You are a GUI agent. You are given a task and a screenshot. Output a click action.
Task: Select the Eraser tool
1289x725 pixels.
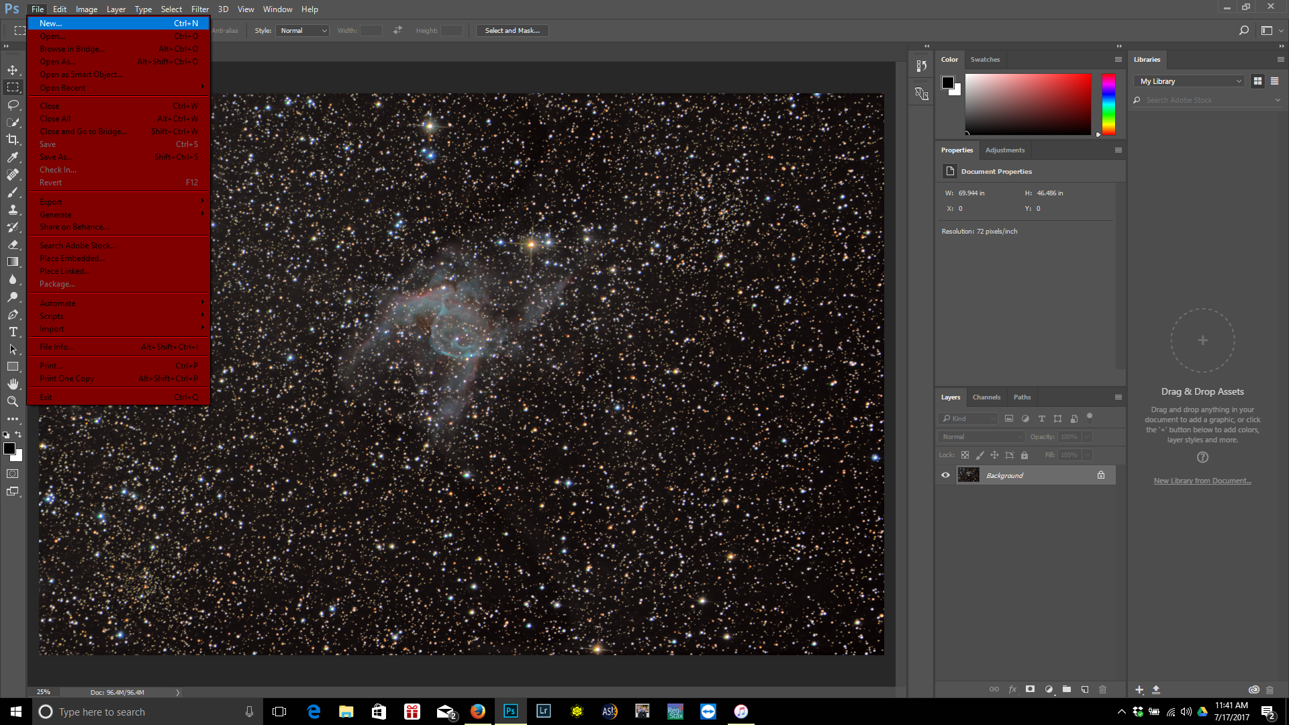tap(13, 244)
